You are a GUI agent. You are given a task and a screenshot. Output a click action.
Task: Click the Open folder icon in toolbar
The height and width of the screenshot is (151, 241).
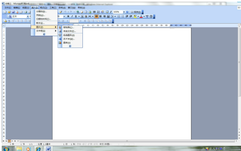(9, 12)
